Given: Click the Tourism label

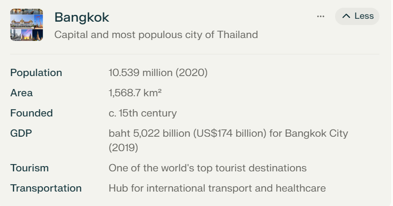Looking at the screenshot, I should [x=29, y=168].
